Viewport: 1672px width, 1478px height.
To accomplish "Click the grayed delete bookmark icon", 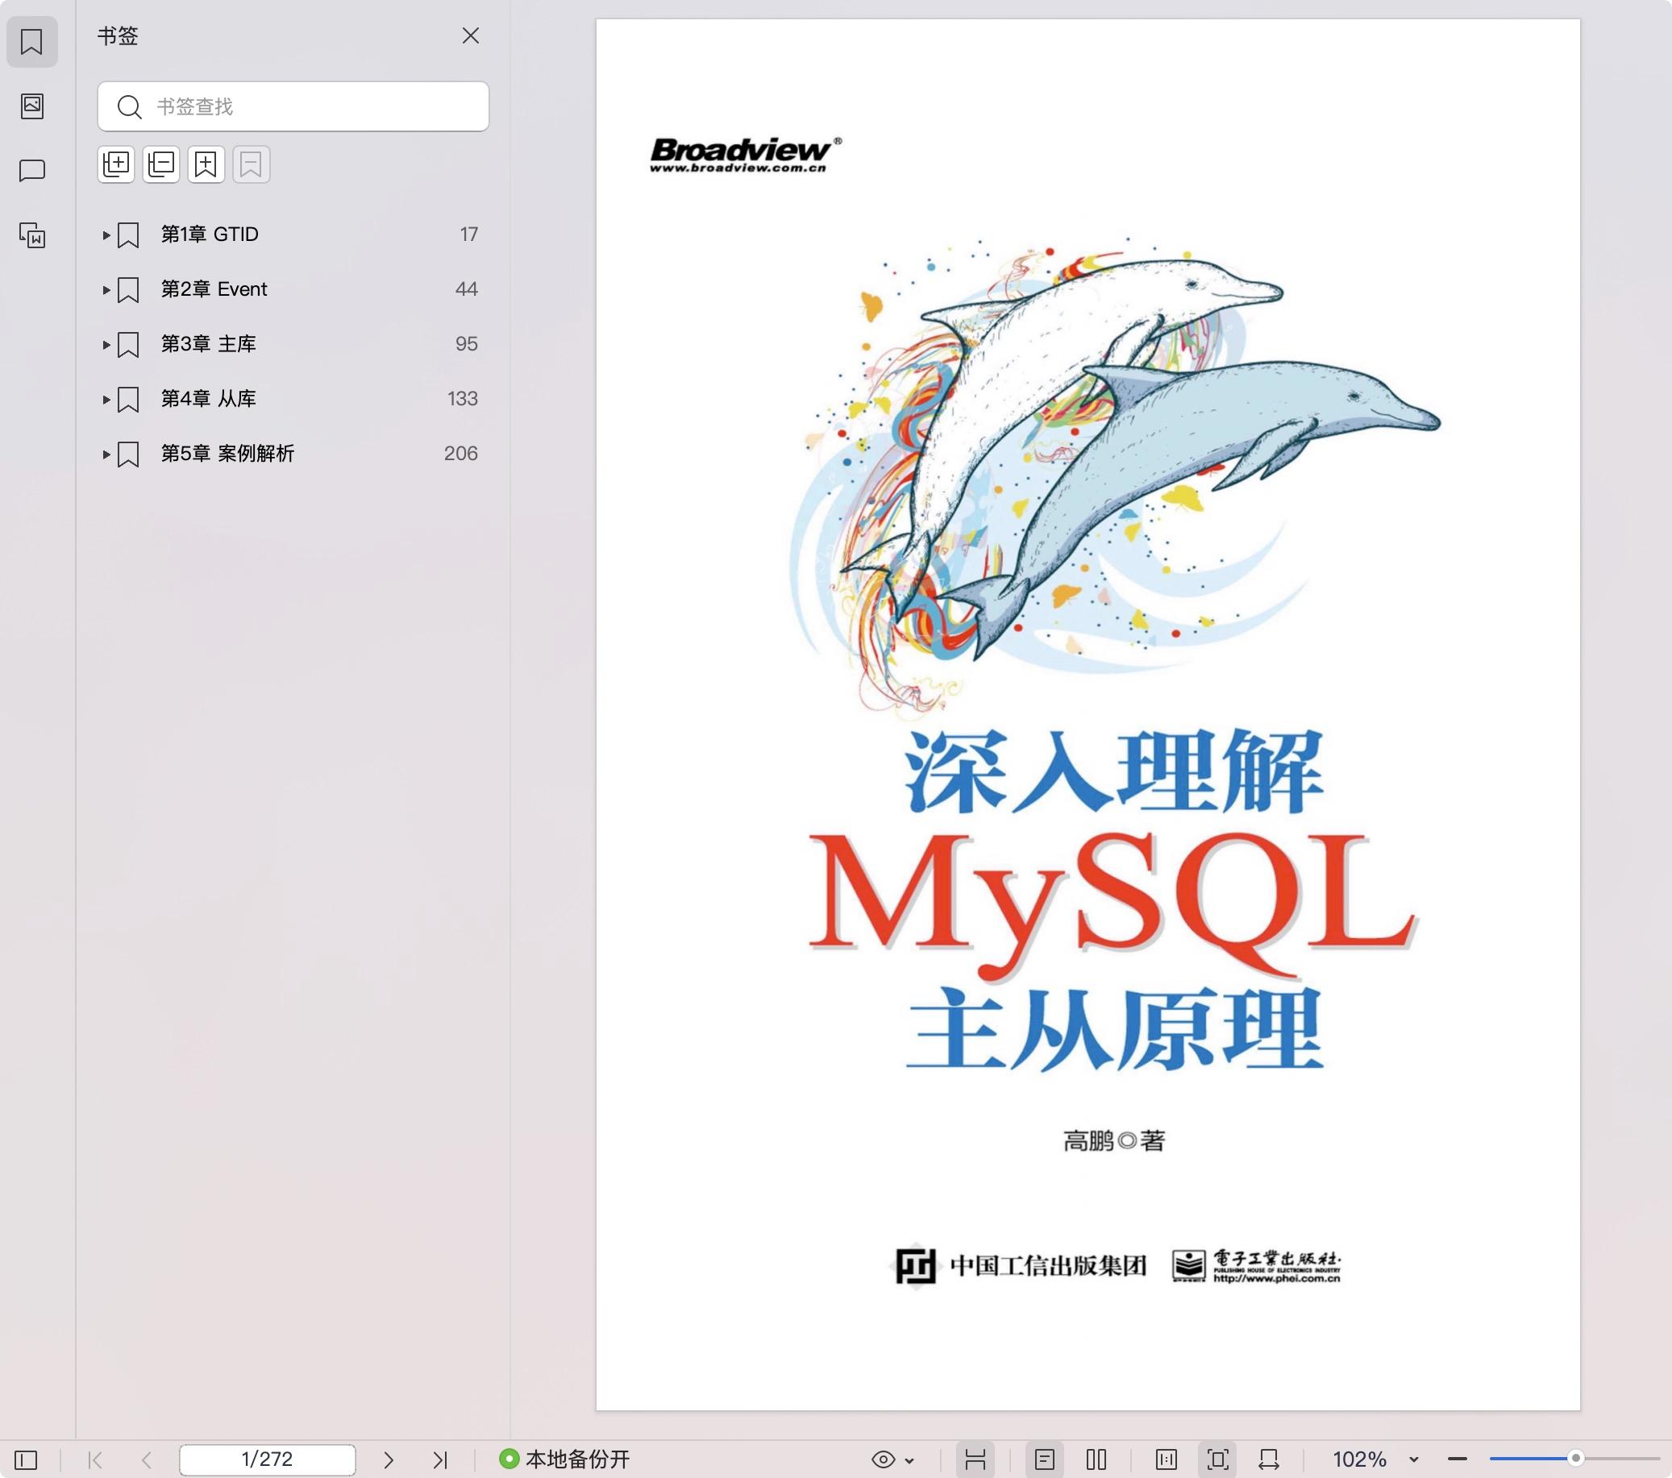I will coord(252,164).
